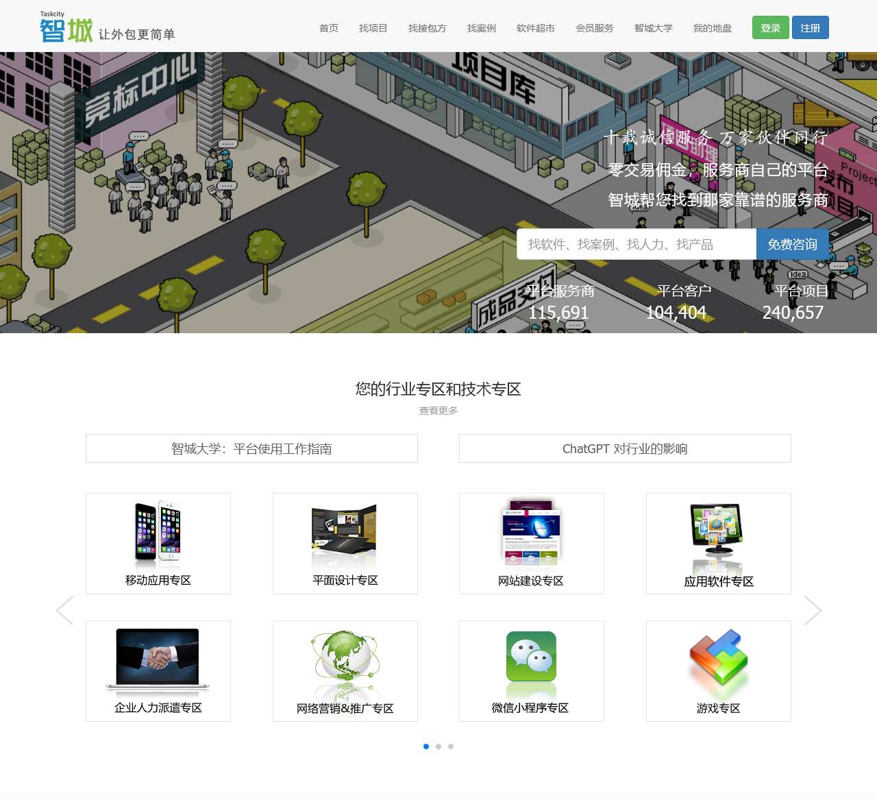Click the 微信小程序专区 label

click(530, 707)
